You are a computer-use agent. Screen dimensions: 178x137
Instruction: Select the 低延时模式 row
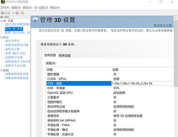click(x=110, y=102)
